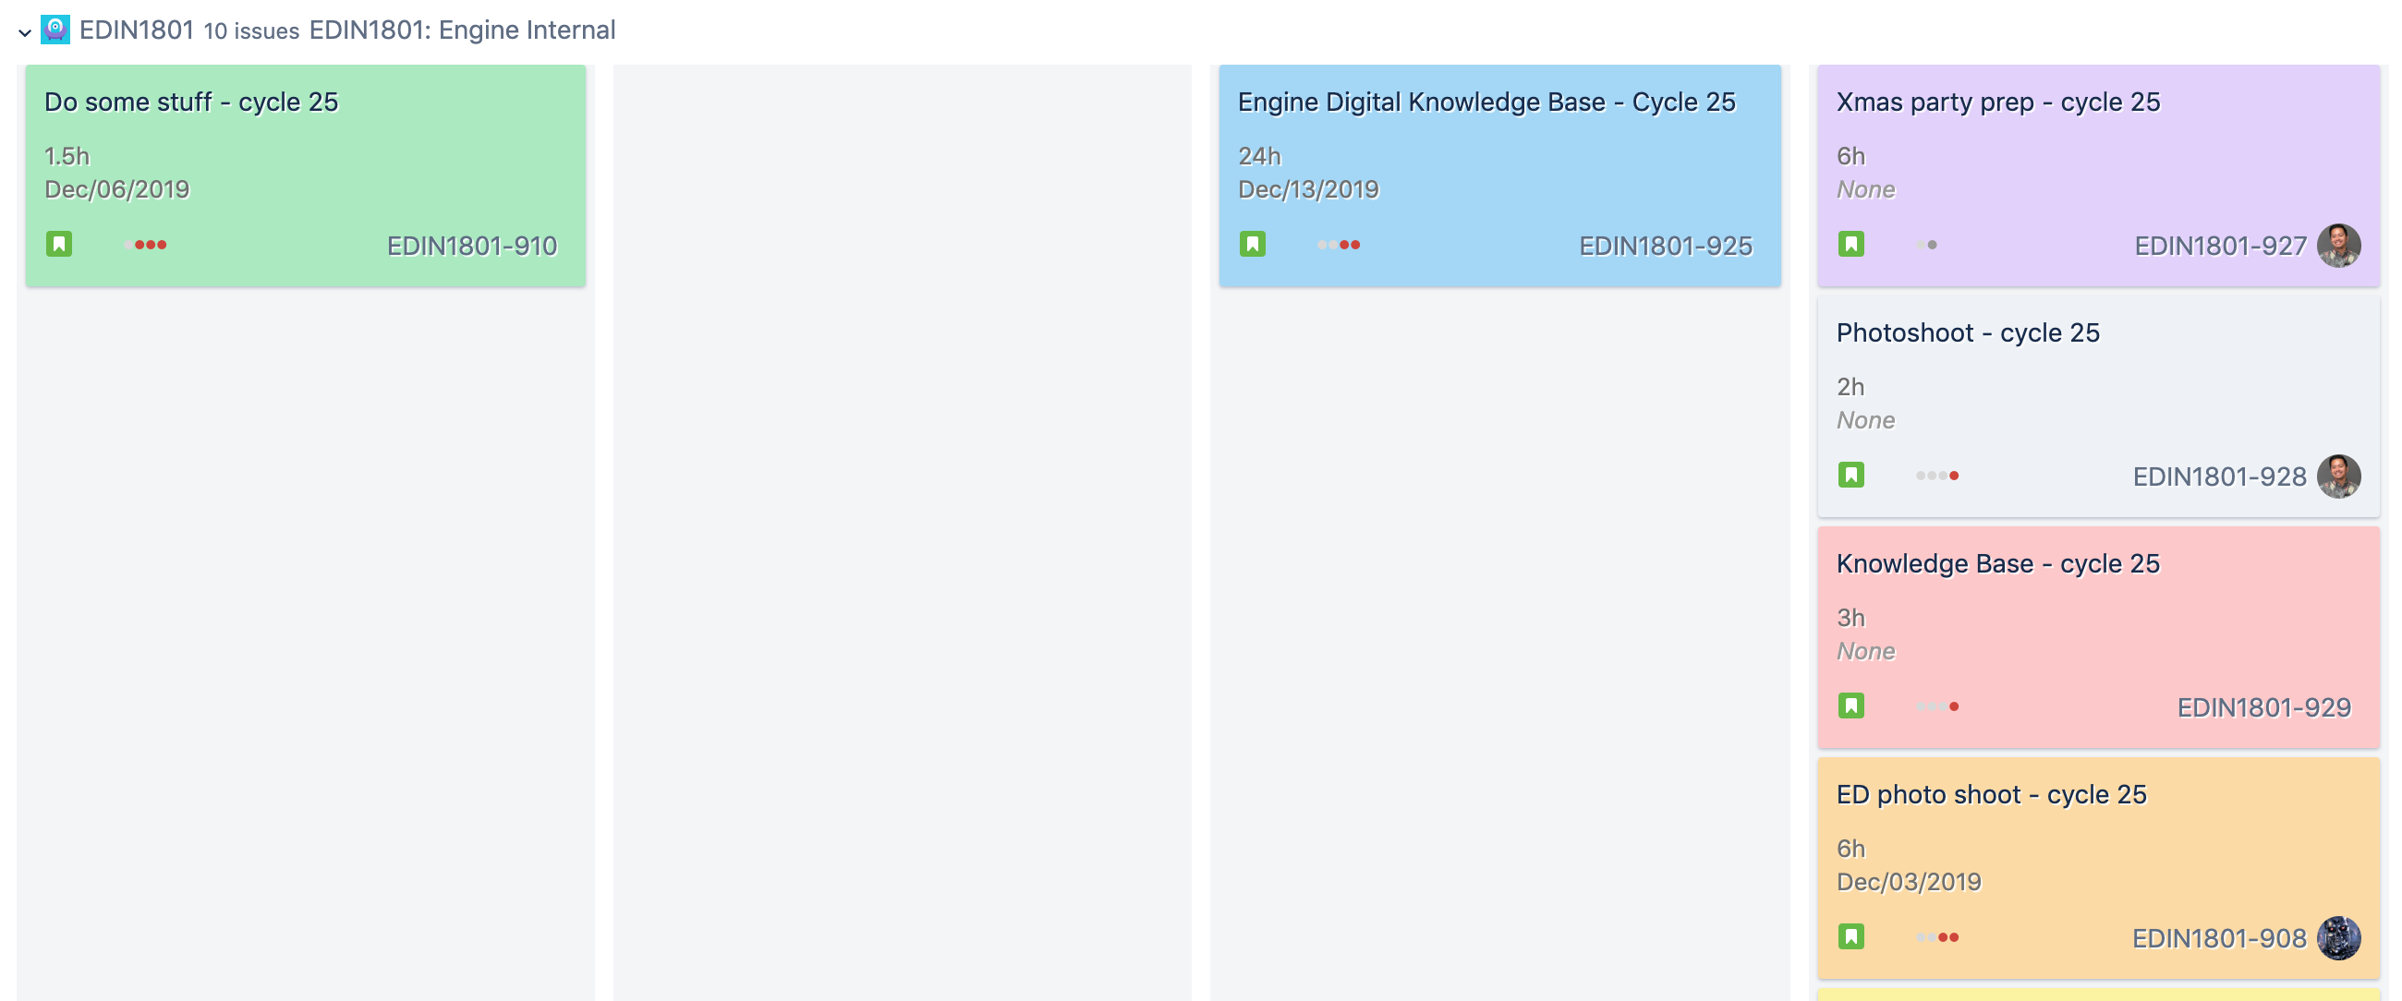This screenshot has width=2402, height=1001.
Task: Click priority dots on Engine Digital Knowledge Base card
Action: [x=1338, y=245]
